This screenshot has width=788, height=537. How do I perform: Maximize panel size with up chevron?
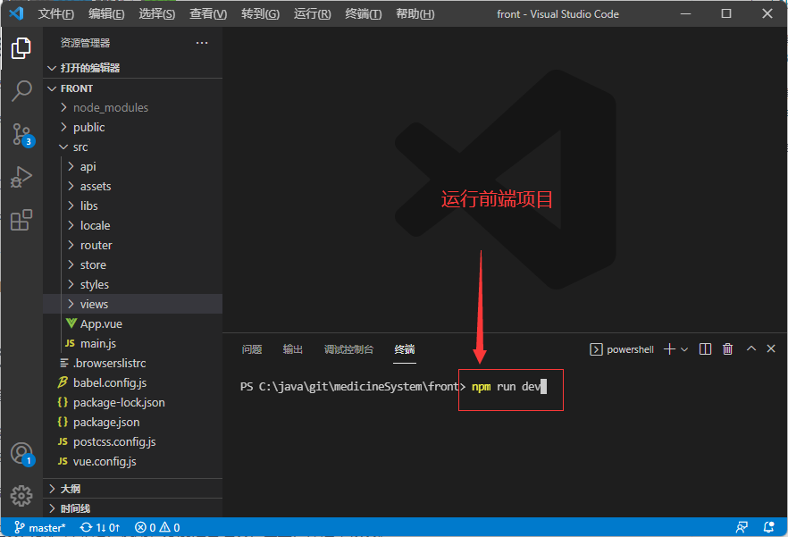coord(750,348)
